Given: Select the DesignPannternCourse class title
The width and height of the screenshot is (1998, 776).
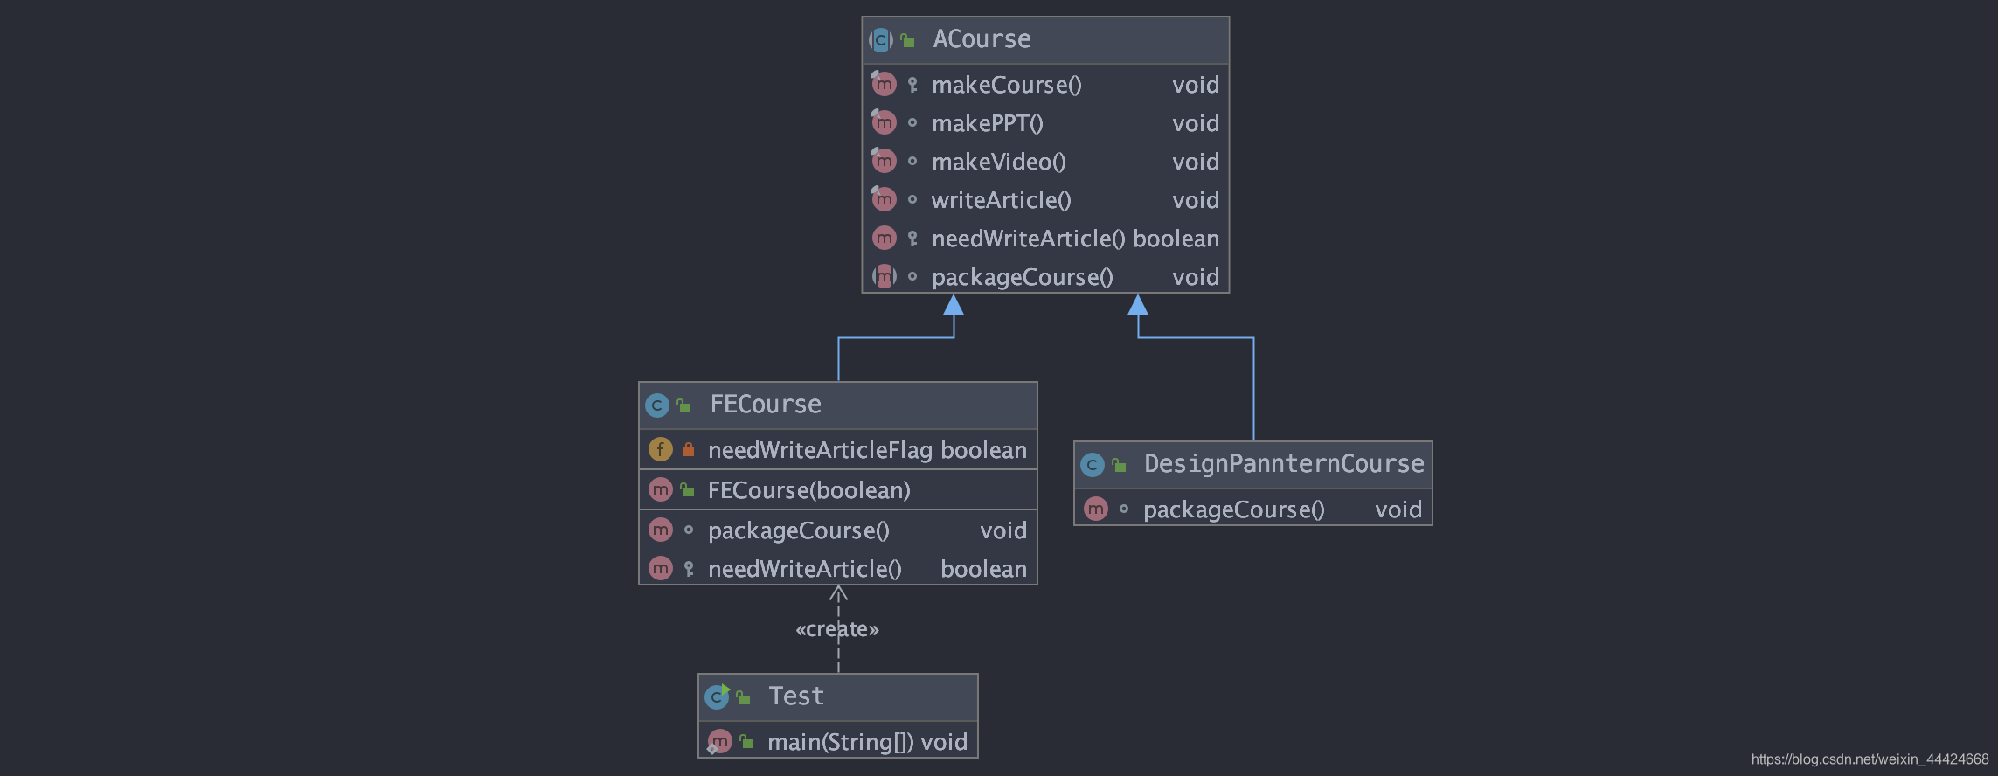Looking at the screenshot, I should click(1284, 464).
